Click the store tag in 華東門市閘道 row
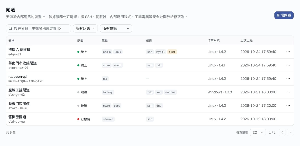The width and height of the screenshot is (300, 146). pyautogui.click(x=106, y=106)
